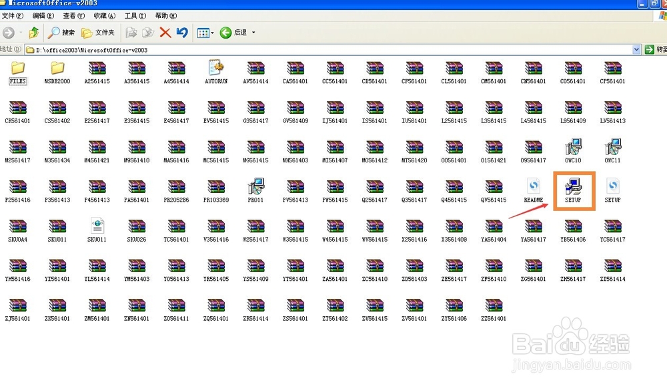The height and width of the screenshot is (388, 667).
Task: Open the 文件 menu
Action: coord(12,16)
